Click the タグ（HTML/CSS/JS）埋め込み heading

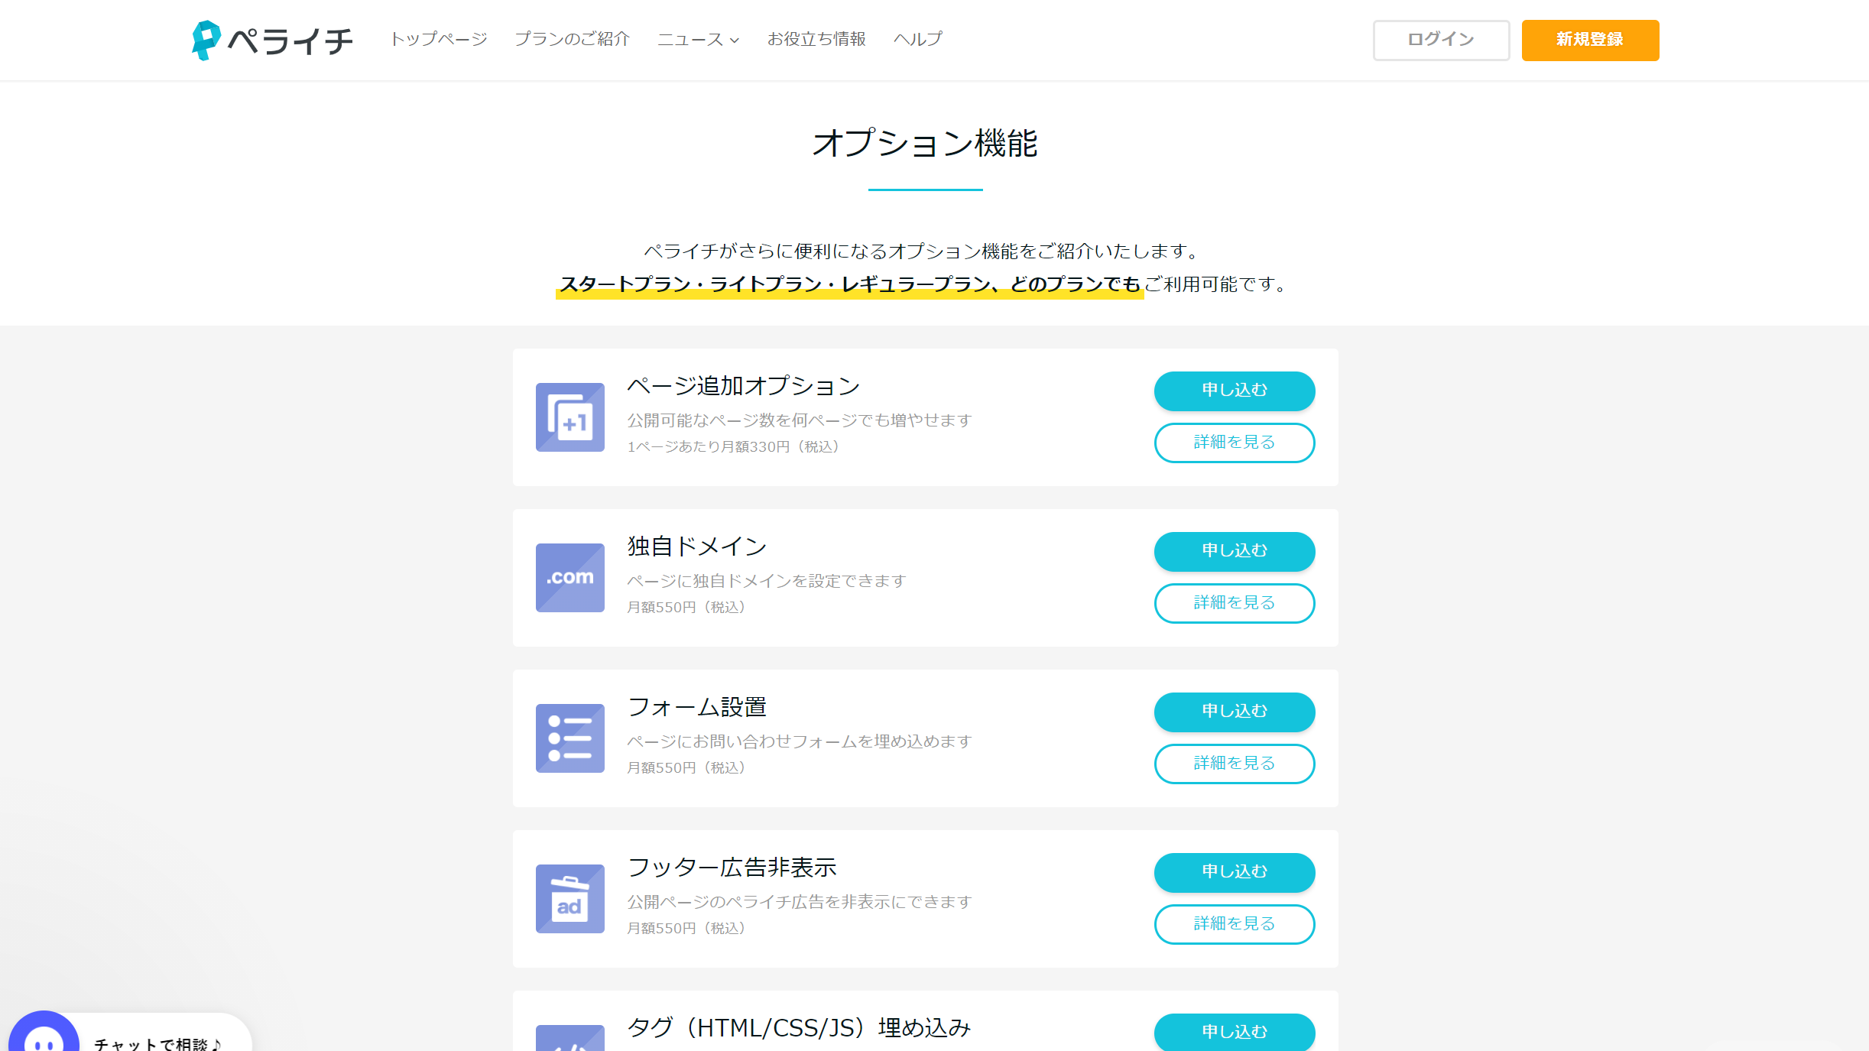pos(799,1028)
